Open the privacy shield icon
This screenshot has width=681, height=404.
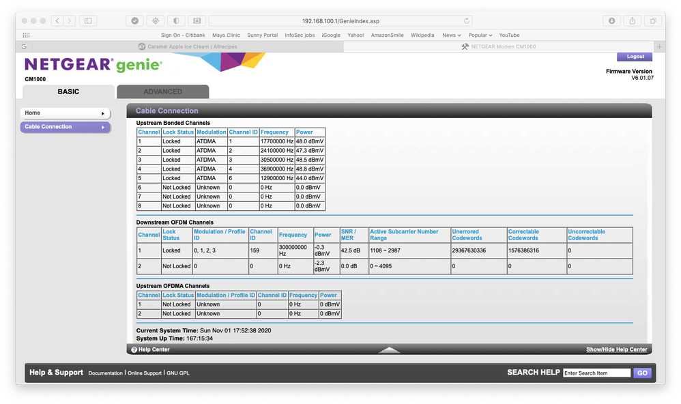pos(176,21)
